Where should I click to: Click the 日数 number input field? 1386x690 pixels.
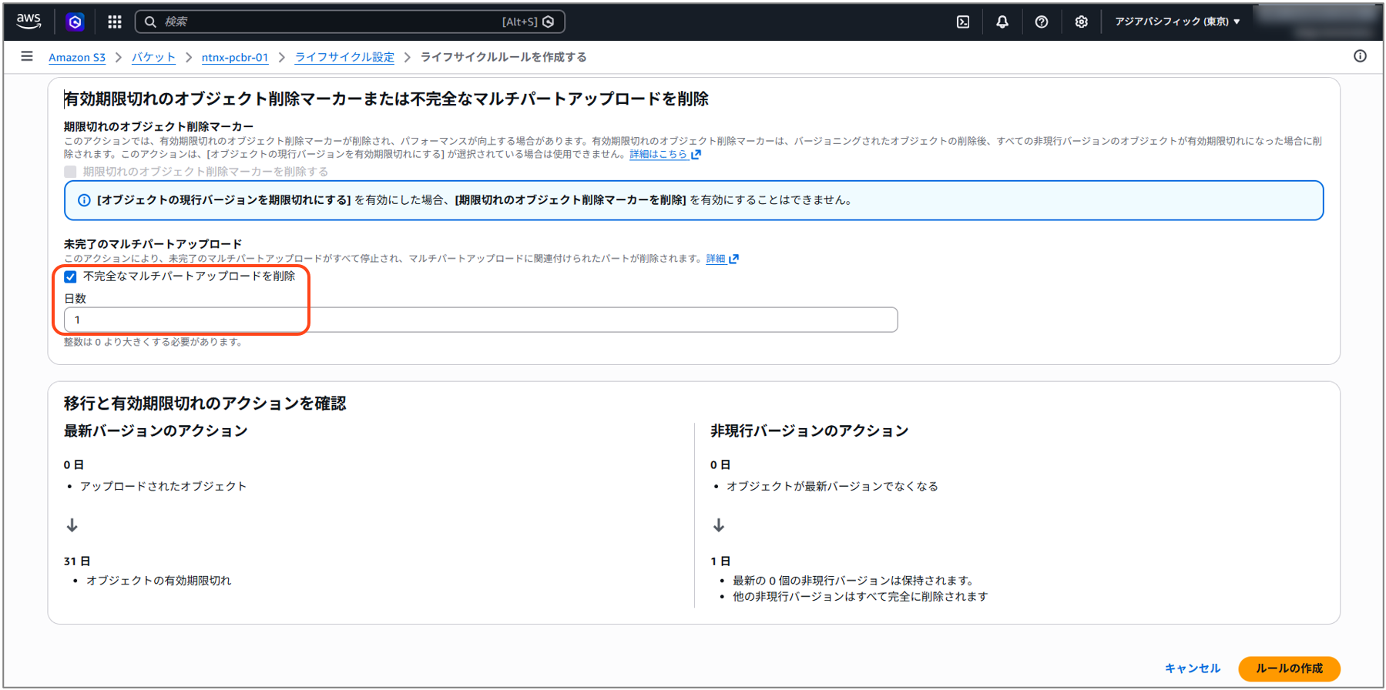click(x=481, y=320)
